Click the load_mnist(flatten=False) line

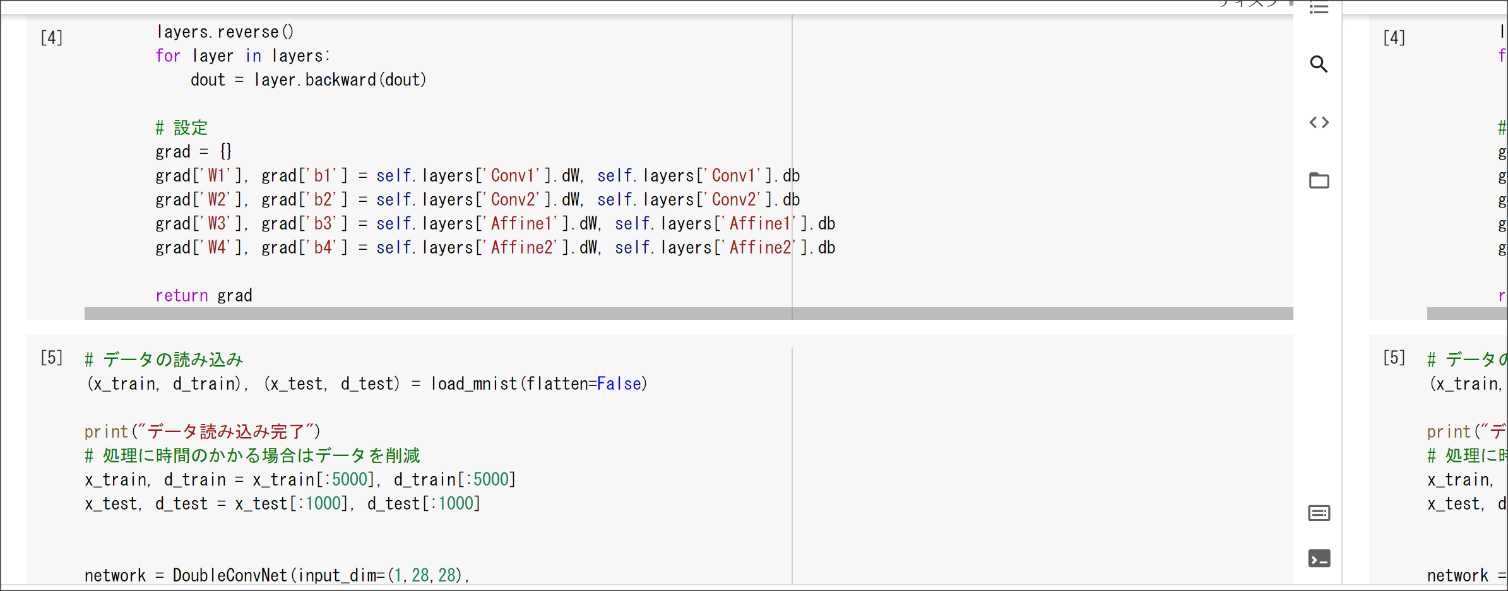(x=366, y=383)
